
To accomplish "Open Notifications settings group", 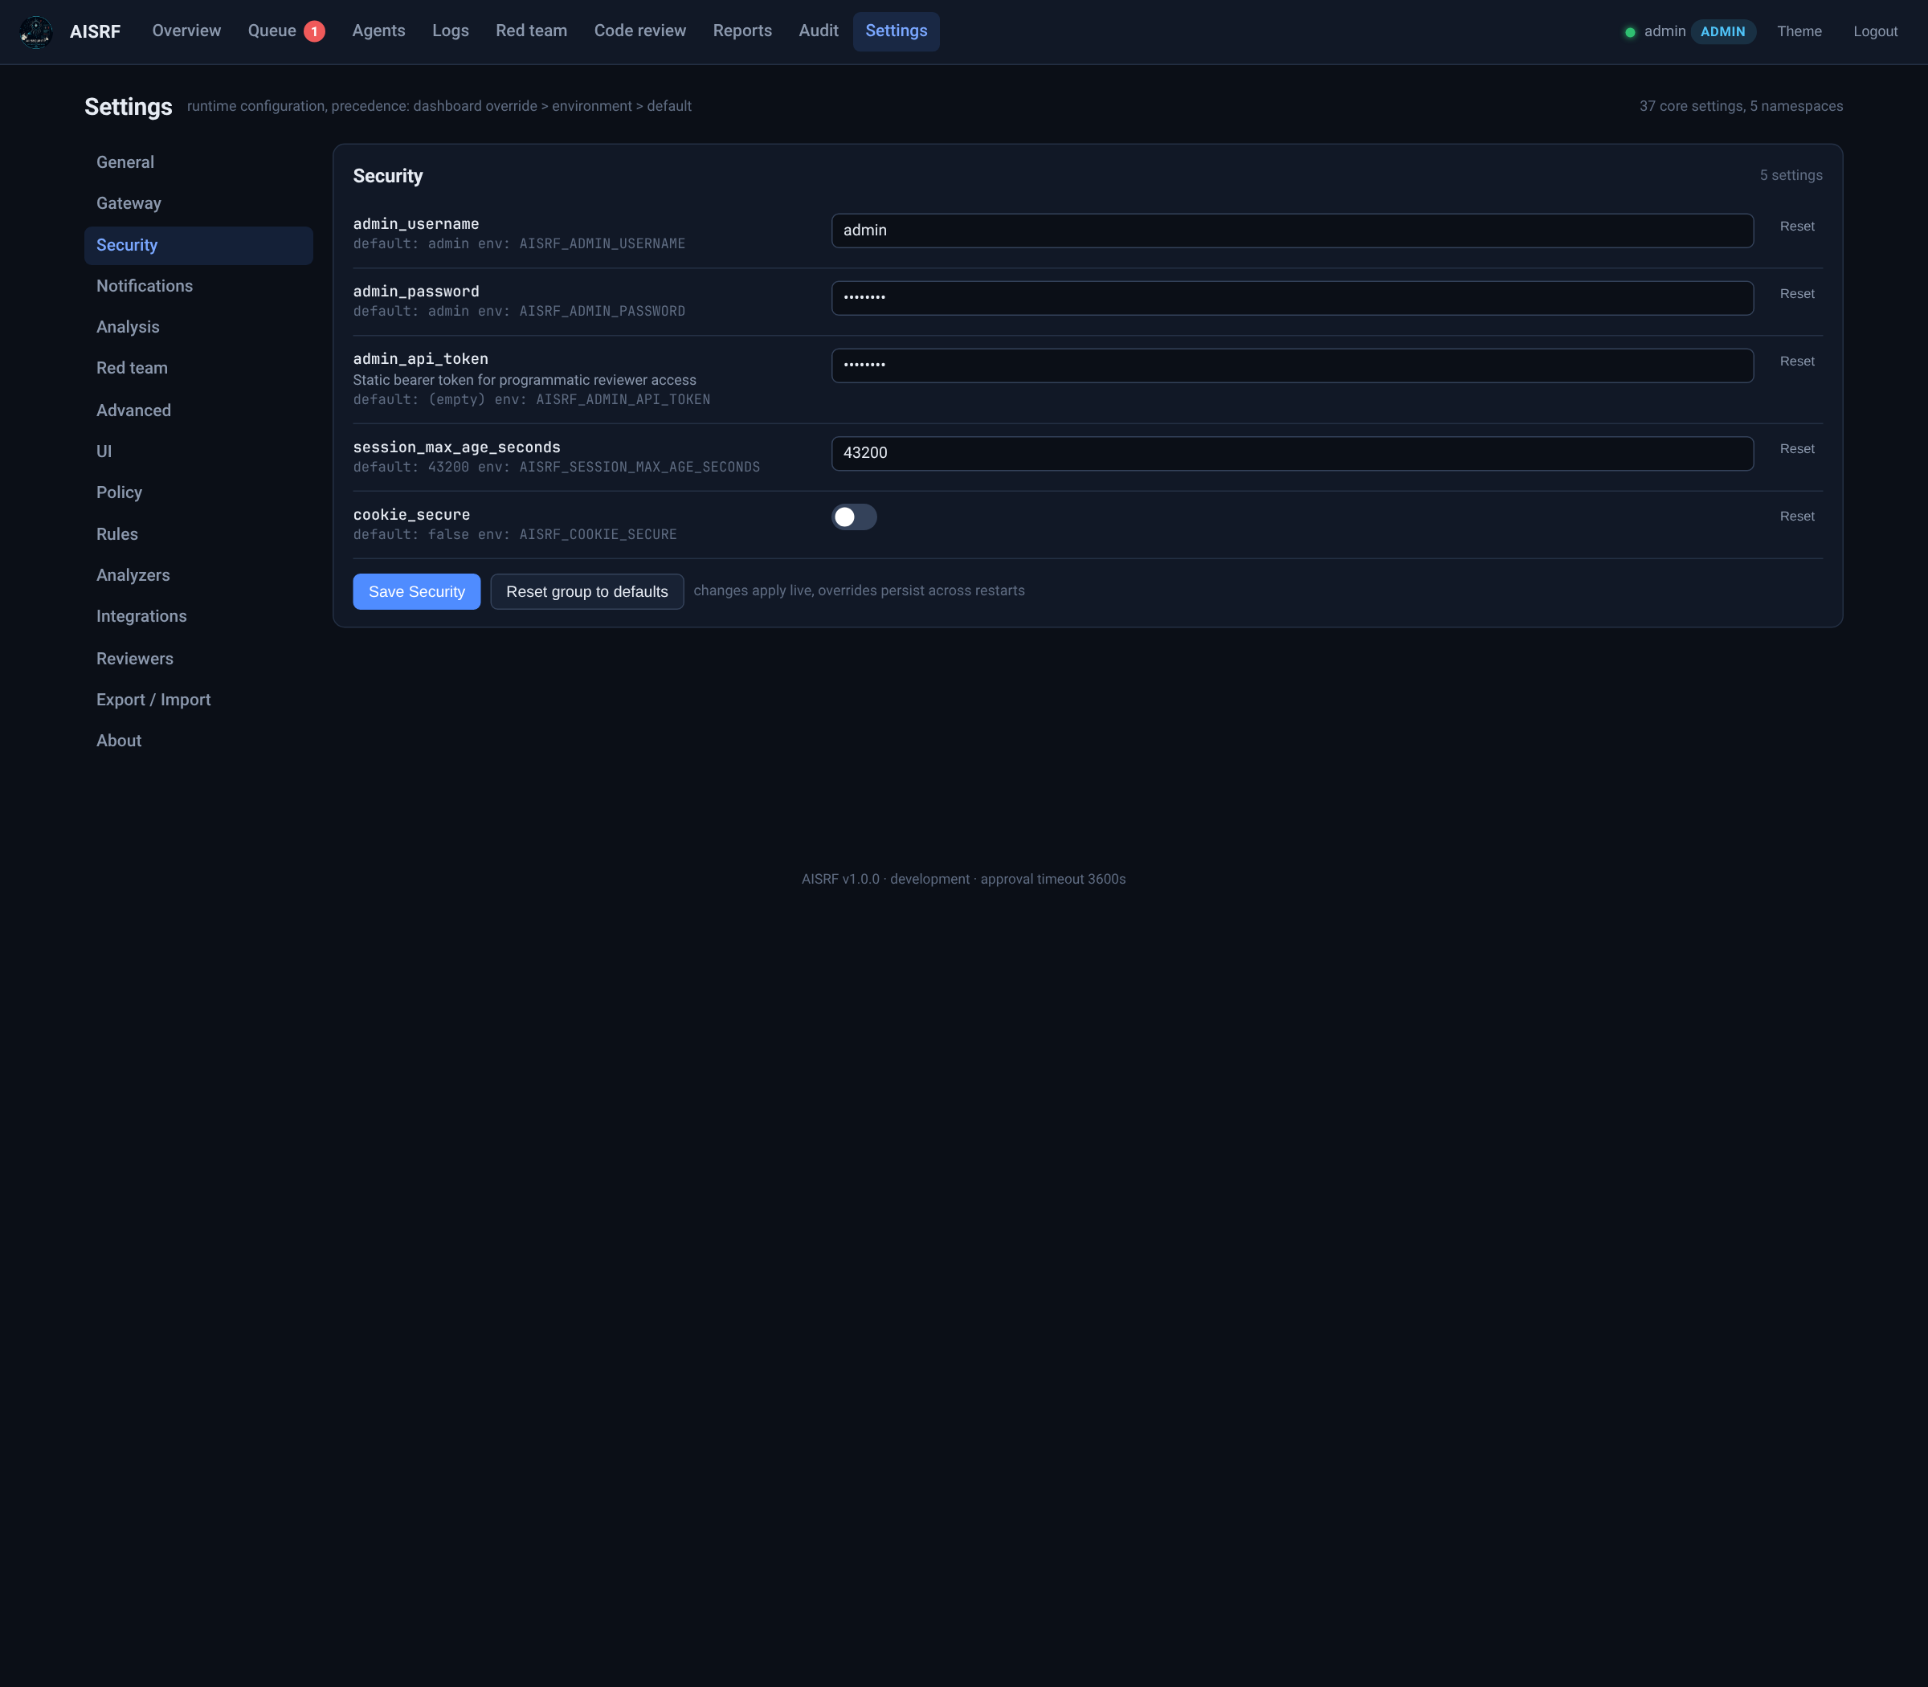I will [x=198, y=286].
